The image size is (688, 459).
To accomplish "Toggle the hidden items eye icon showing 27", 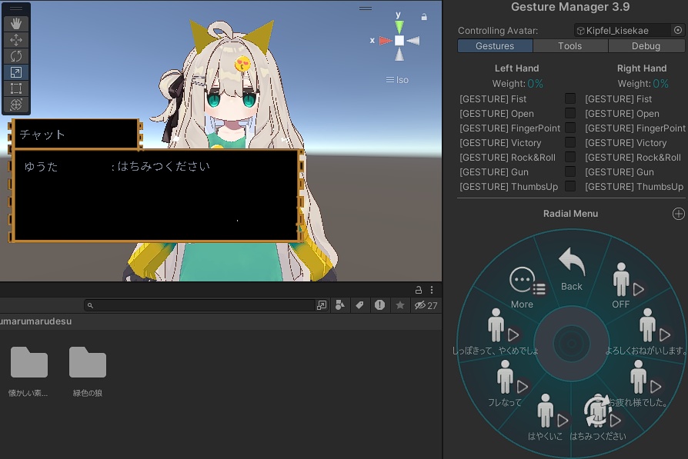I will click(x=422, y=305).
